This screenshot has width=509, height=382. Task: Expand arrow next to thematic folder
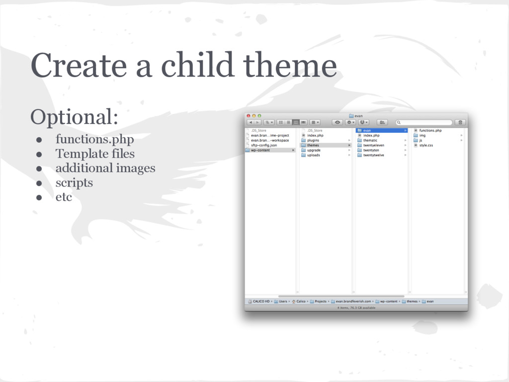tap(405, 140)
